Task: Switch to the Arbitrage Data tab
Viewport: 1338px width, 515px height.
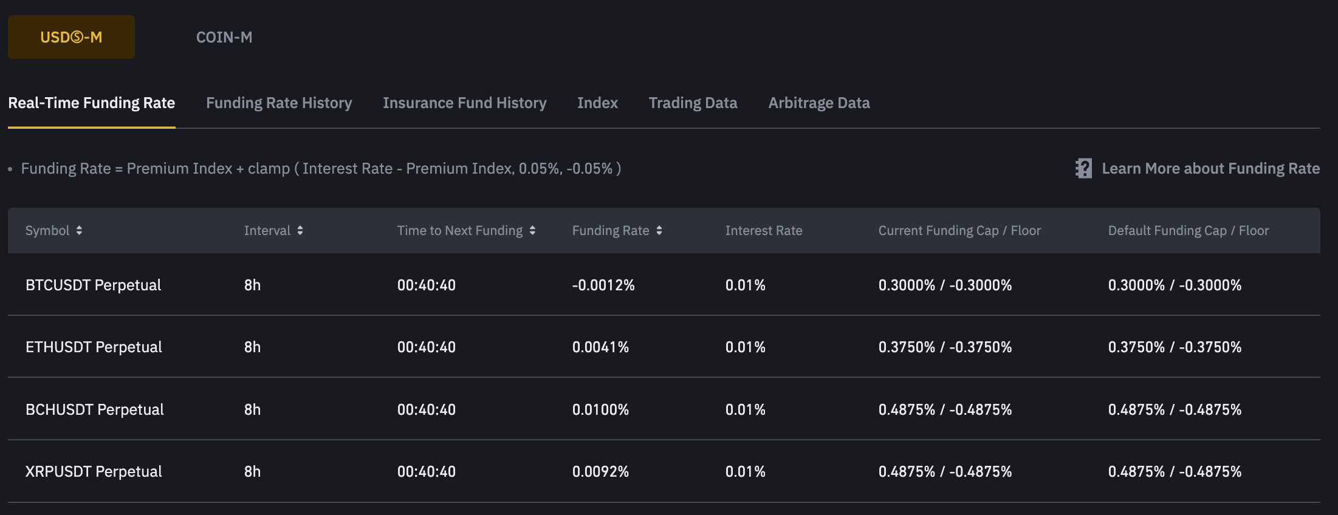Action: (818, 103)
